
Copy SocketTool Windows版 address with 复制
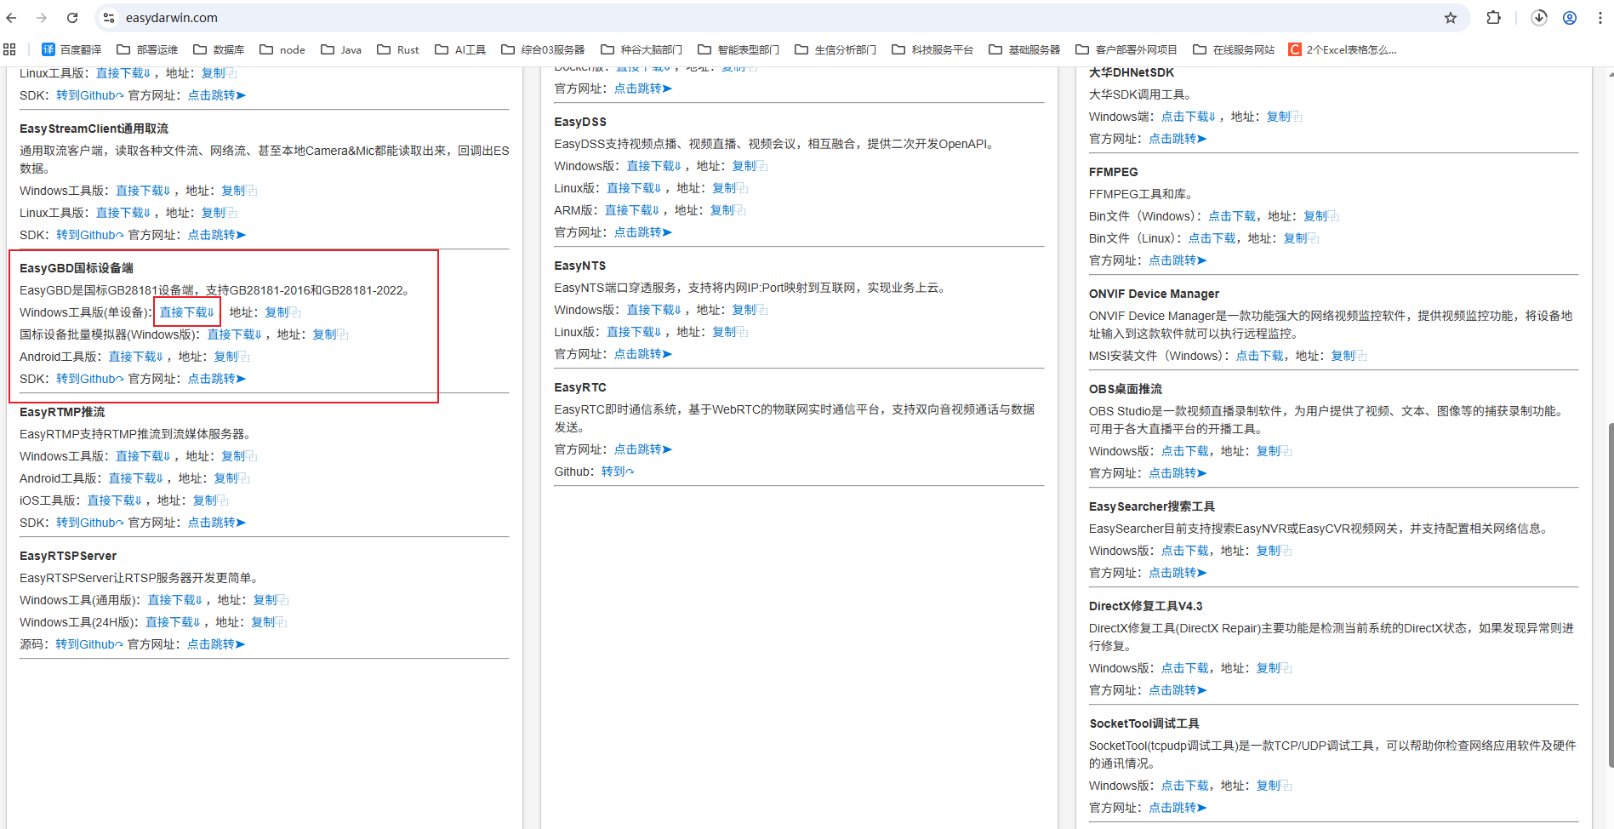[x=1274, y=786]
